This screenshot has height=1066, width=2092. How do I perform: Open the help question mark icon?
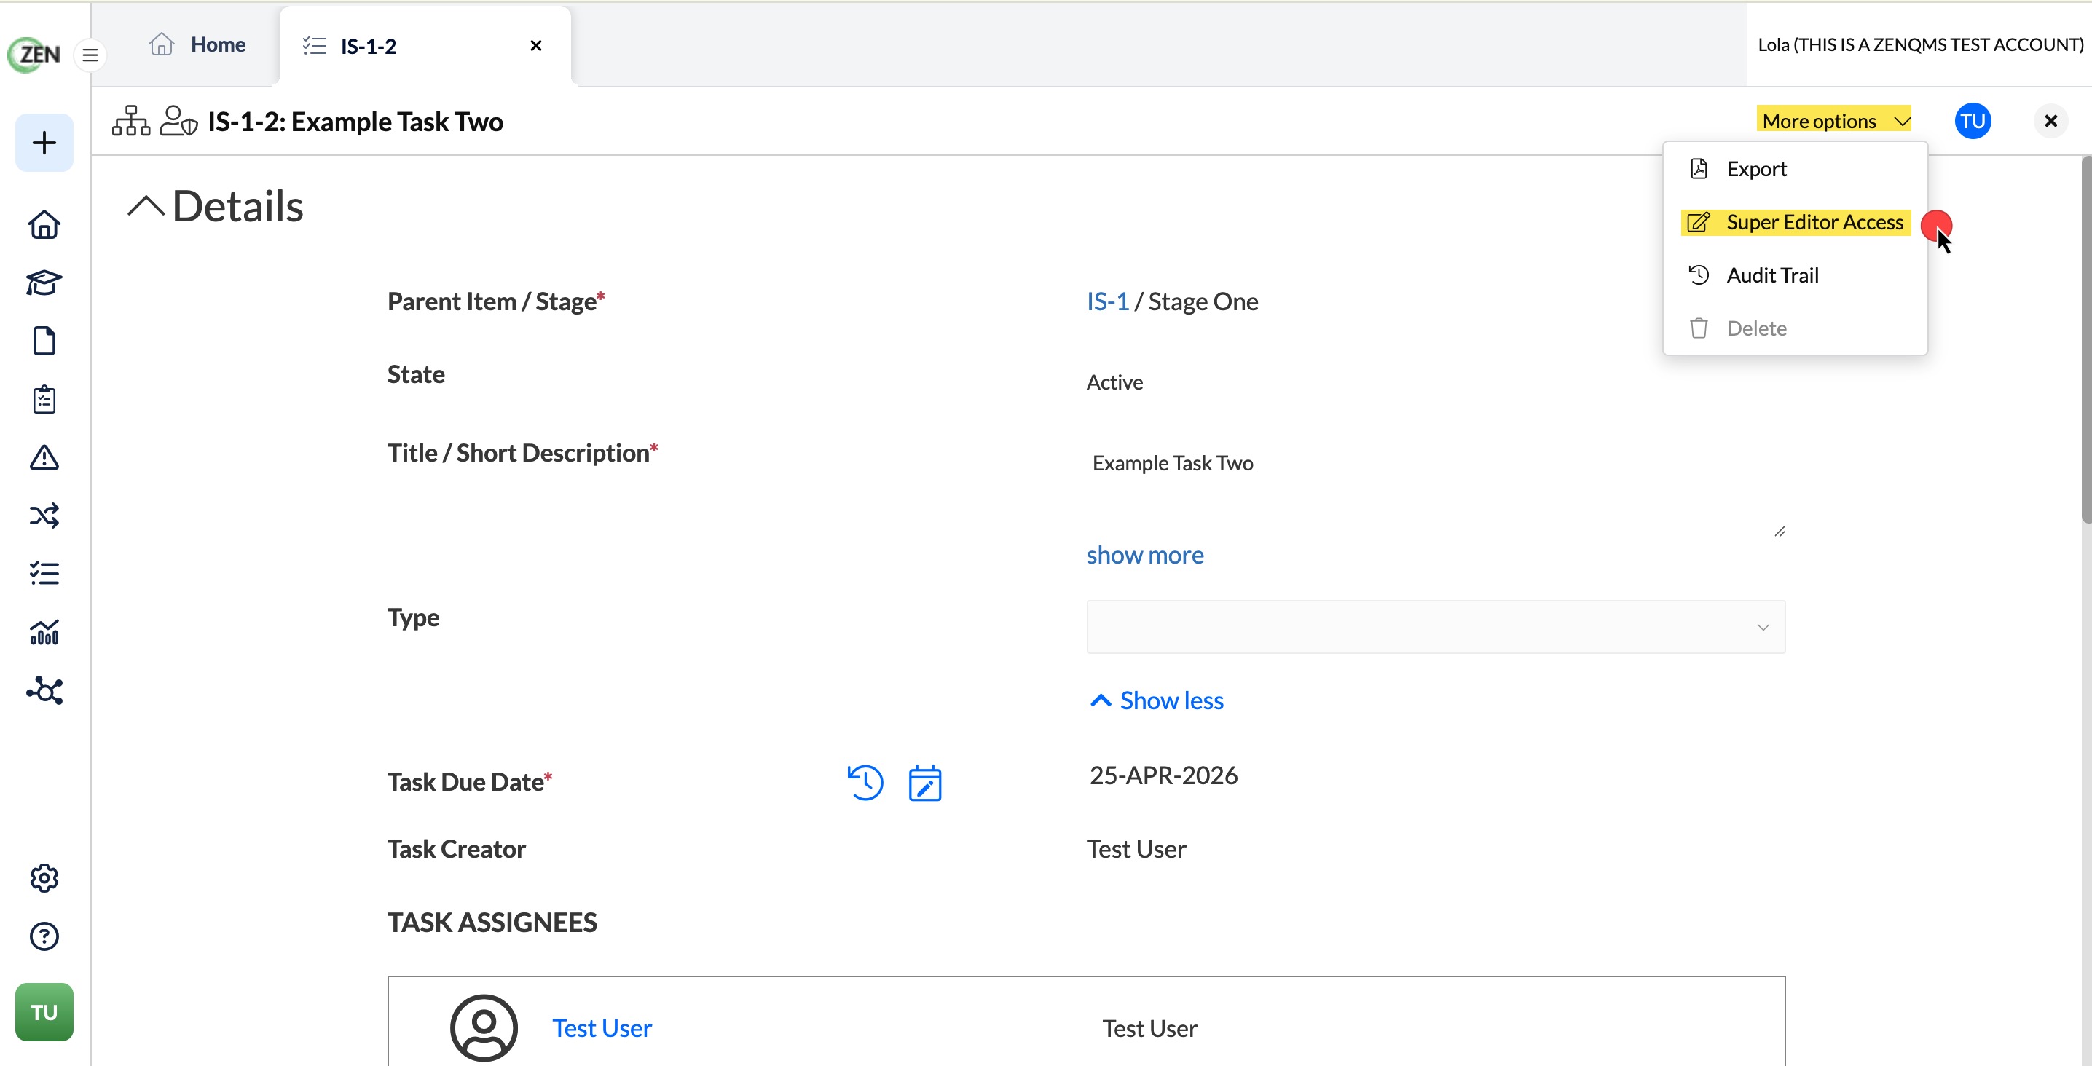[44, 937]
